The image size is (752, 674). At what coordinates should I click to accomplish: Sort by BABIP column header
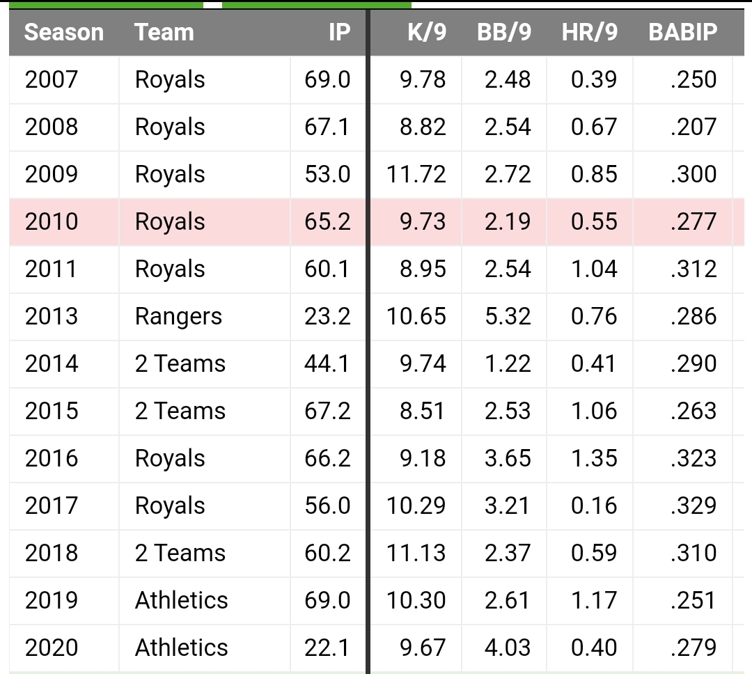click(682, 33)
